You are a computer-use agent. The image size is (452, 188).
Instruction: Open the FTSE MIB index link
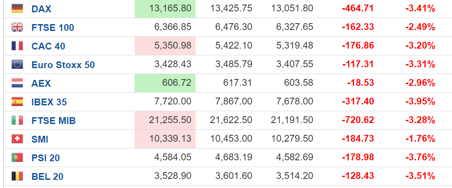point(53,121)
